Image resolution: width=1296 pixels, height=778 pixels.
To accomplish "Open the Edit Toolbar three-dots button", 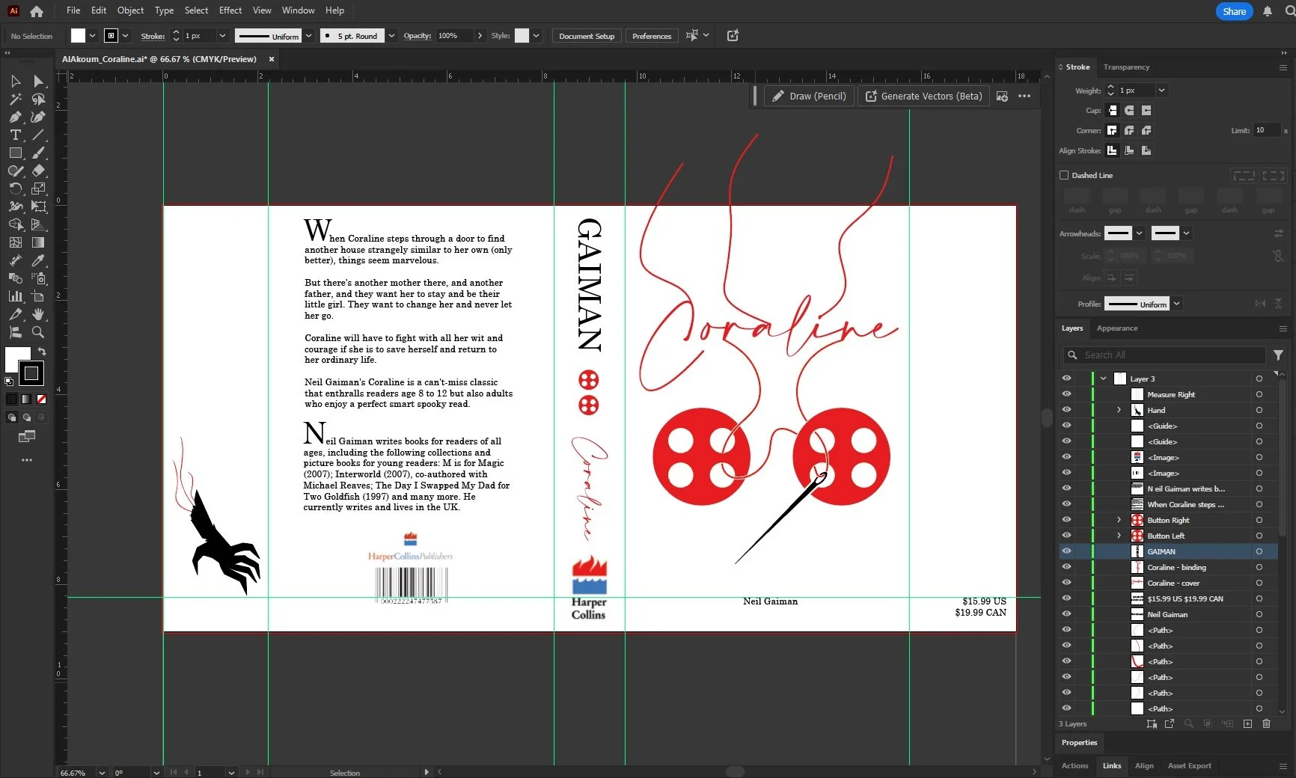I will [27, 460].
